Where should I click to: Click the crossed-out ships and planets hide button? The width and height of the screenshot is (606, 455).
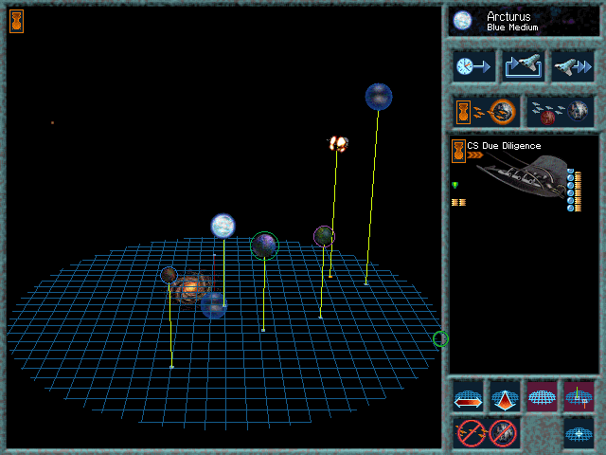click(486, 433)
